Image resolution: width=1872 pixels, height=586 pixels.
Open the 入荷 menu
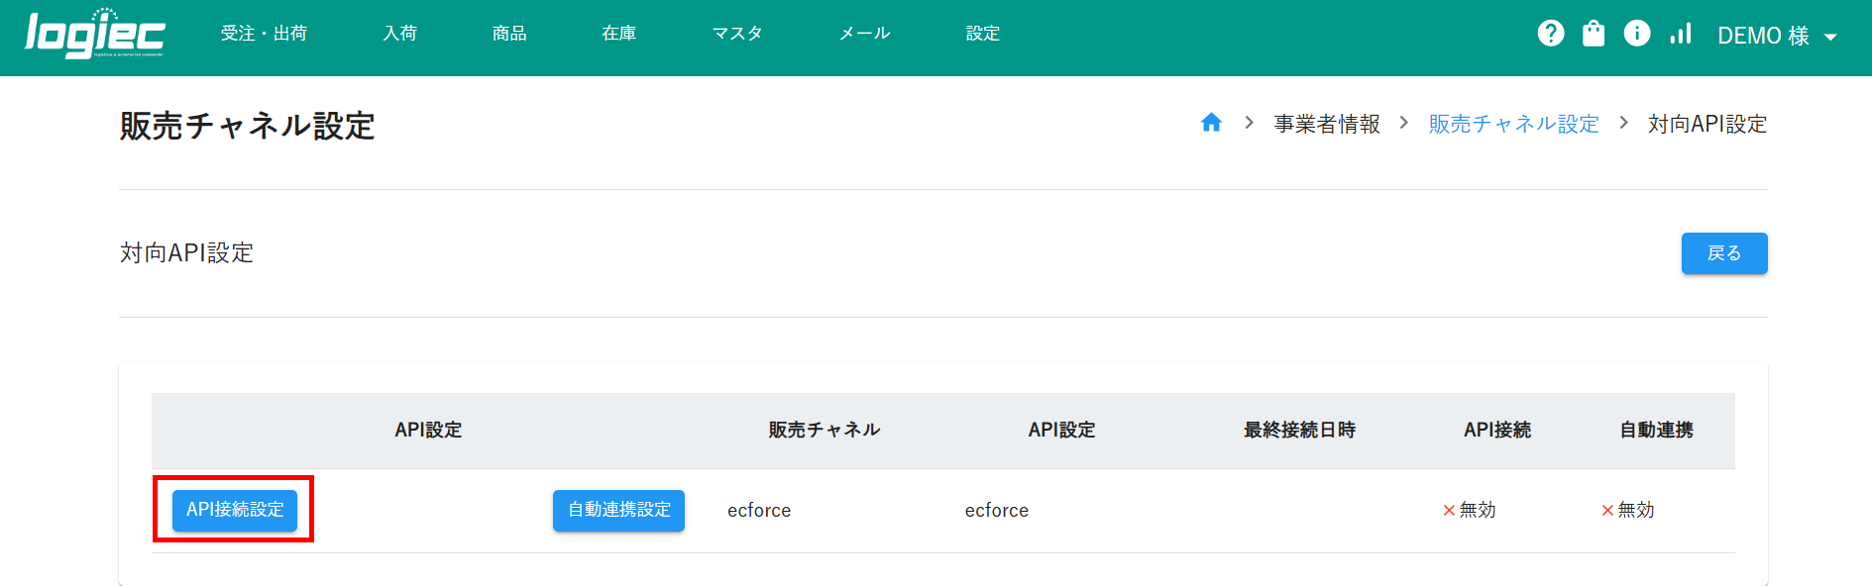click(x=399, y=34)
